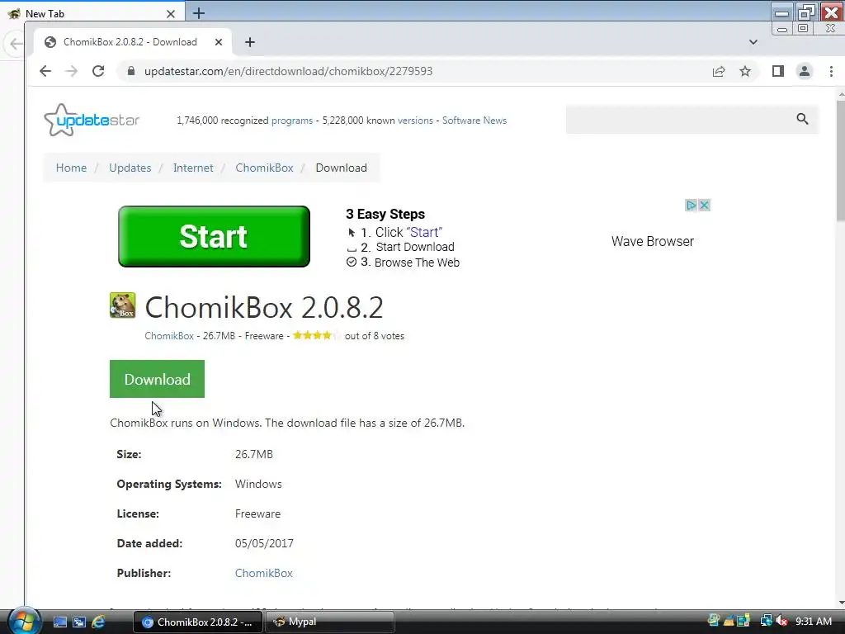
Task: Open the Windows Start orb
Action: (x=23, y=621)
